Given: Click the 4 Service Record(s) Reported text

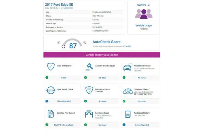Looking at the screenshot, I should pyautogui.click(x=103, y=117).
